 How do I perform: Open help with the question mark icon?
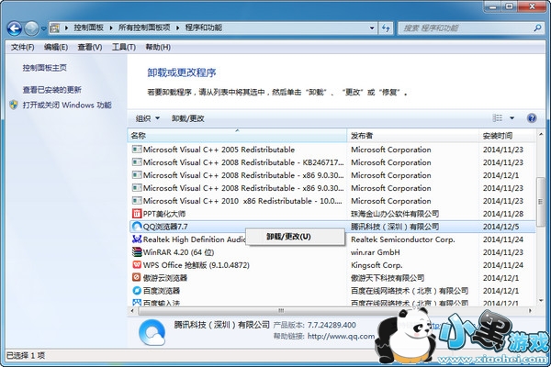(x=532, y=118)
